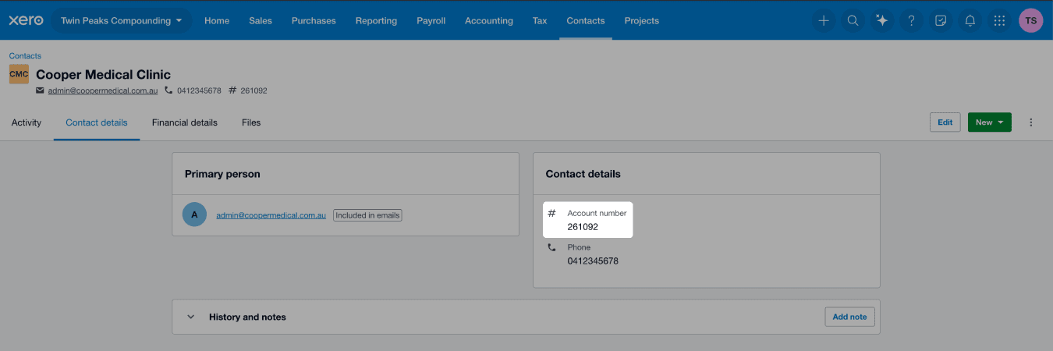Open the Sales menu
Viewport: 1053px width, 351px height.
[261, 21]
